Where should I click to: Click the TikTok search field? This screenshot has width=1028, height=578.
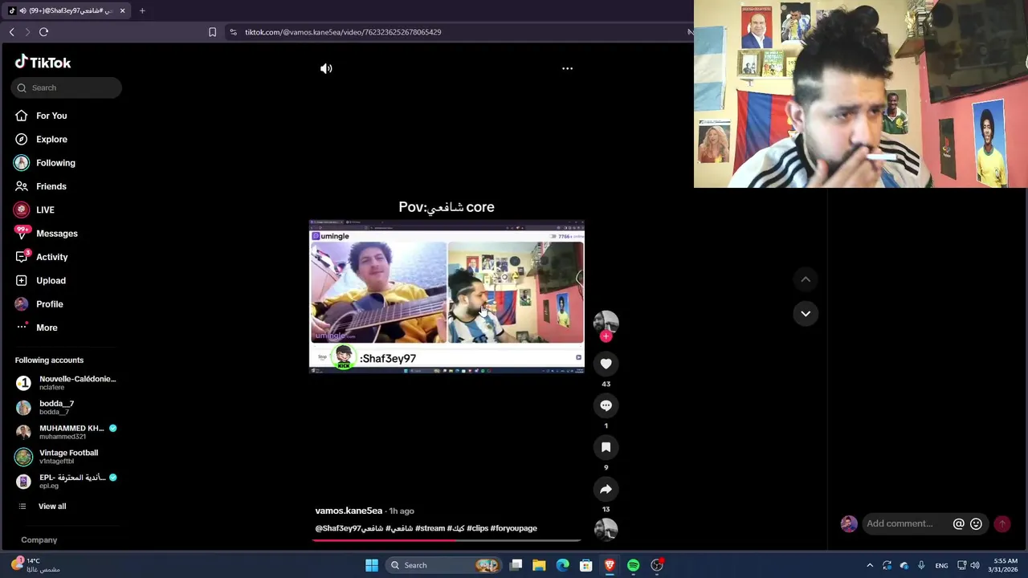(67, 88)
